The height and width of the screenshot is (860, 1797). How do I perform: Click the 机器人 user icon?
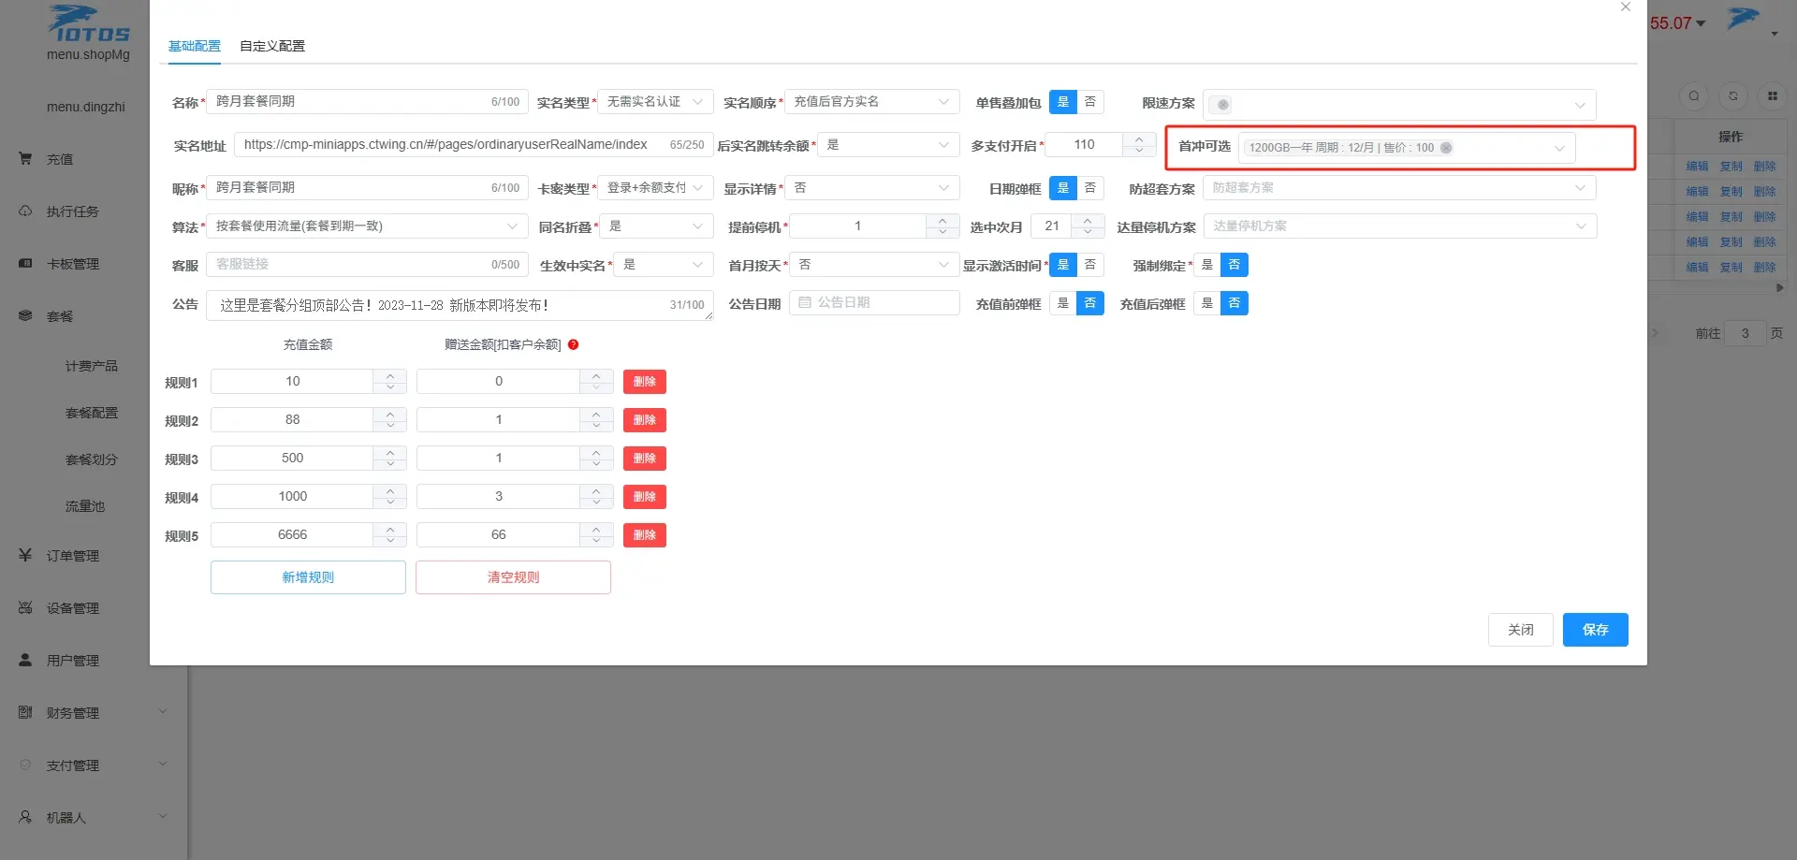(x=25, y=817)
